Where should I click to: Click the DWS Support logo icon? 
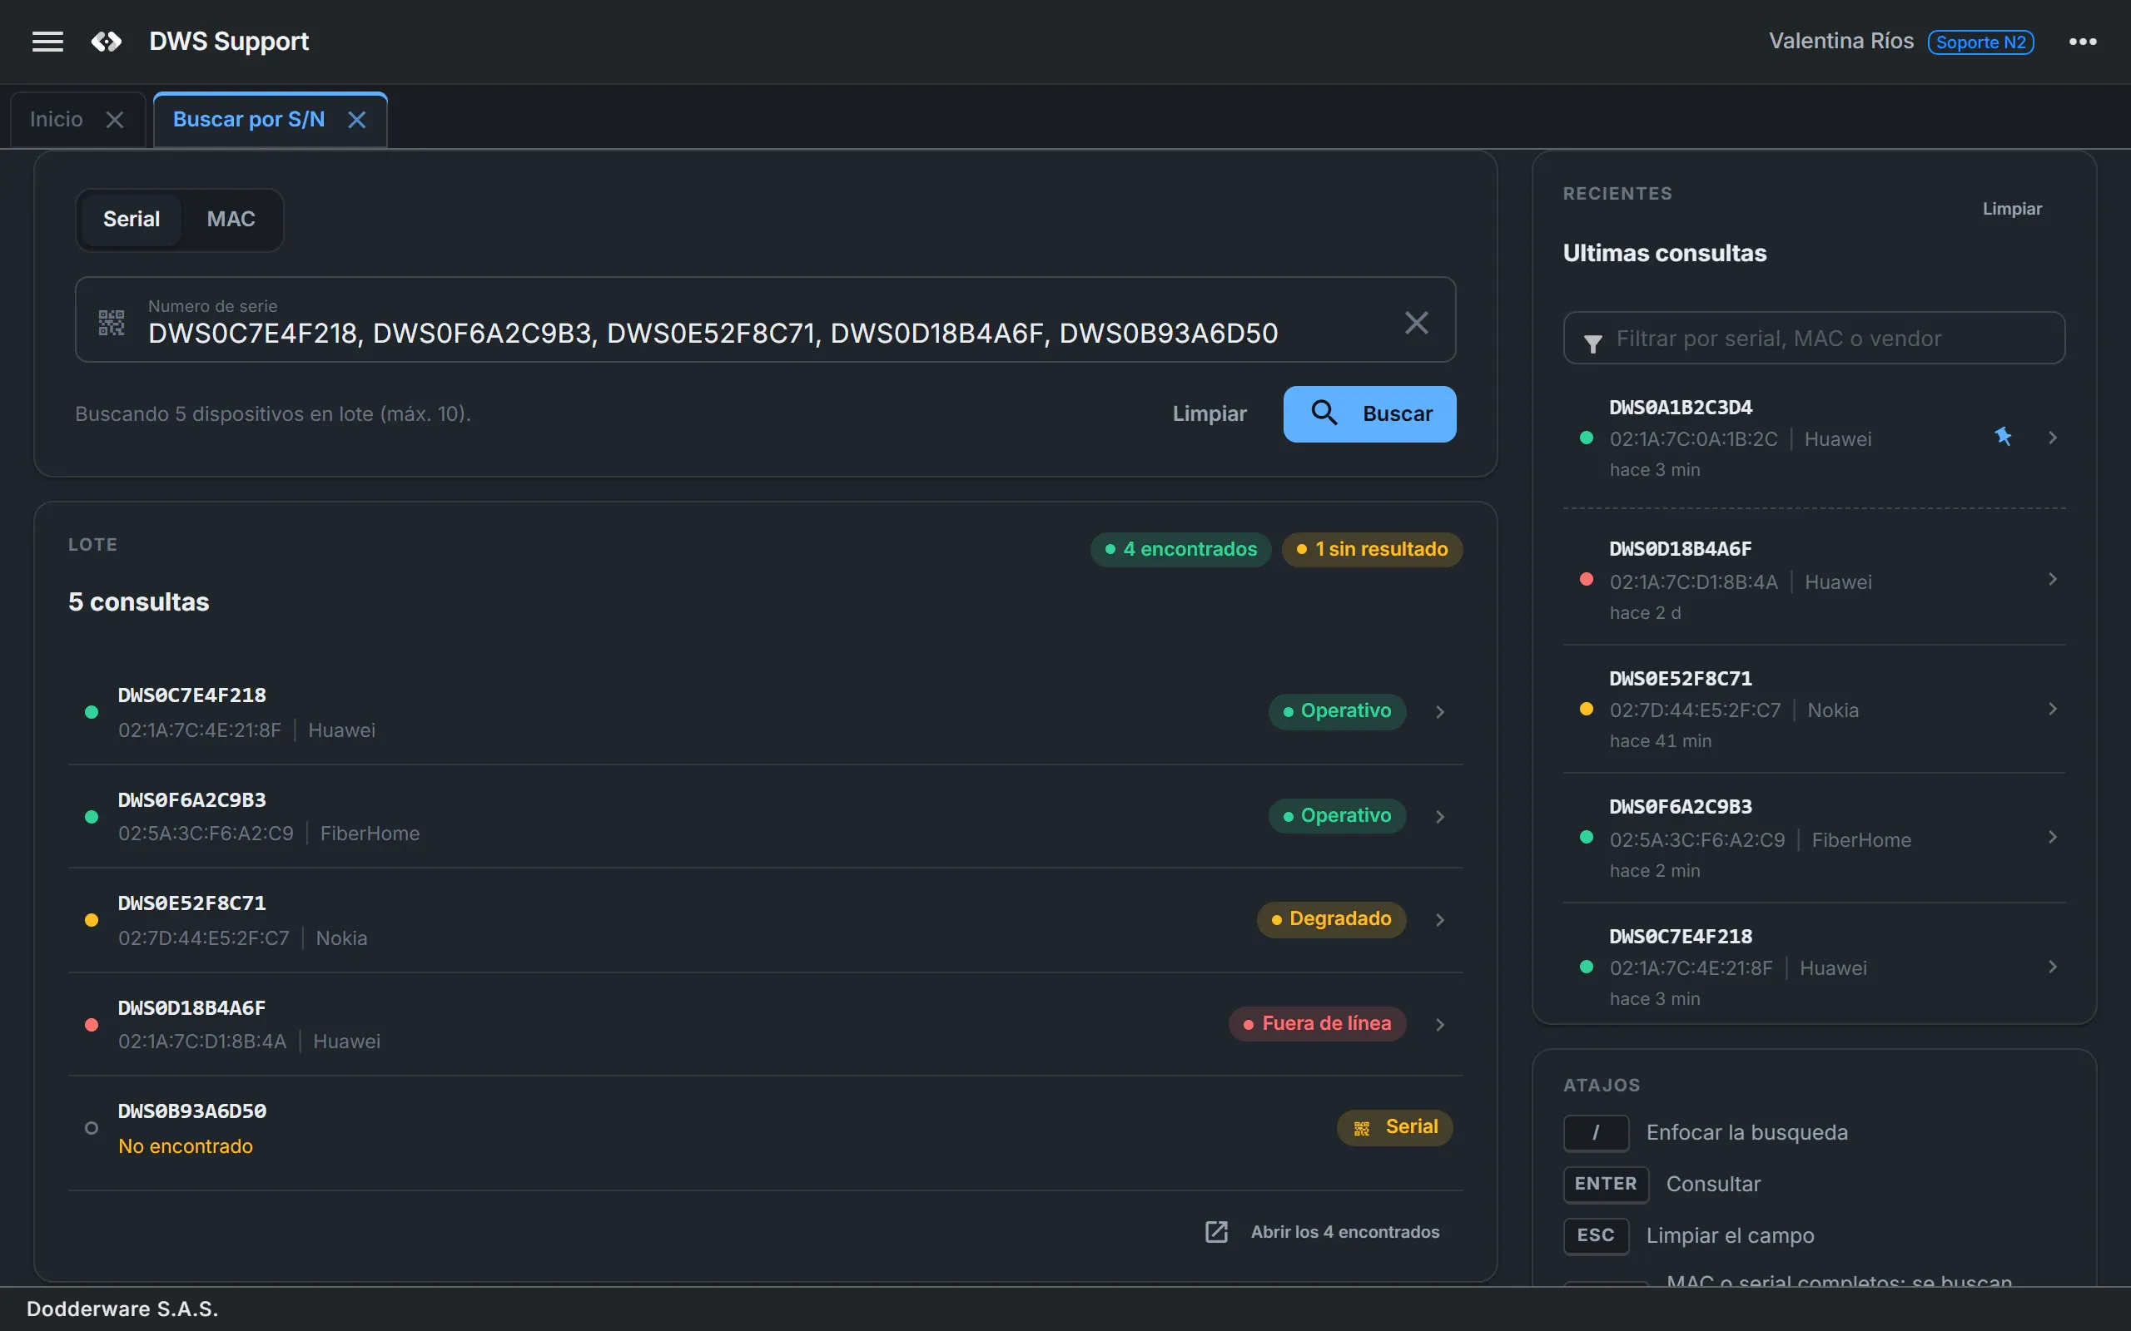coord(107,42)
